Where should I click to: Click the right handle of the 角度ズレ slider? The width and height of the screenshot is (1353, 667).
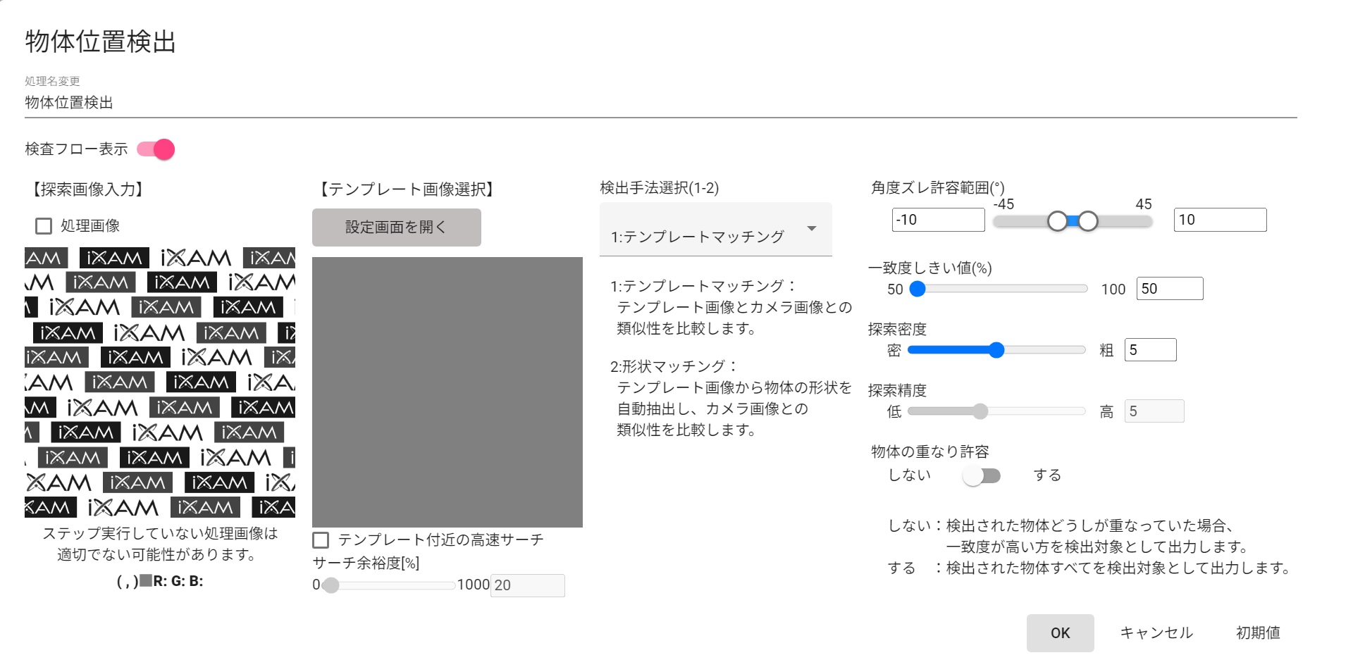pos(1088,221)
